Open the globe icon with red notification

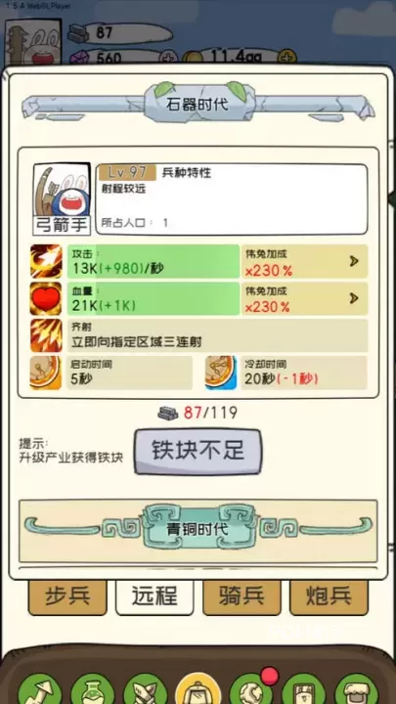(251, 689)
